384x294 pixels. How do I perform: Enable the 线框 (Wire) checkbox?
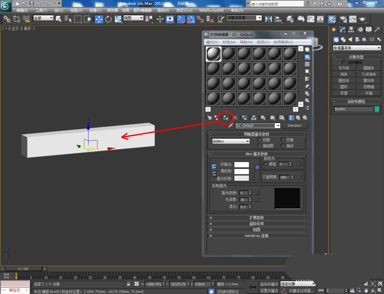(x=259, y=140)
